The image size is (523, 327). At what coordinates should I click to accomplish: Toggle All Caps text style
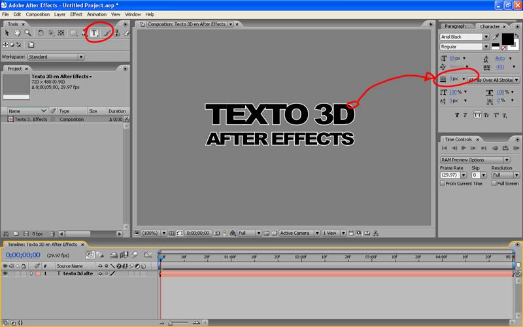[477, 115]
